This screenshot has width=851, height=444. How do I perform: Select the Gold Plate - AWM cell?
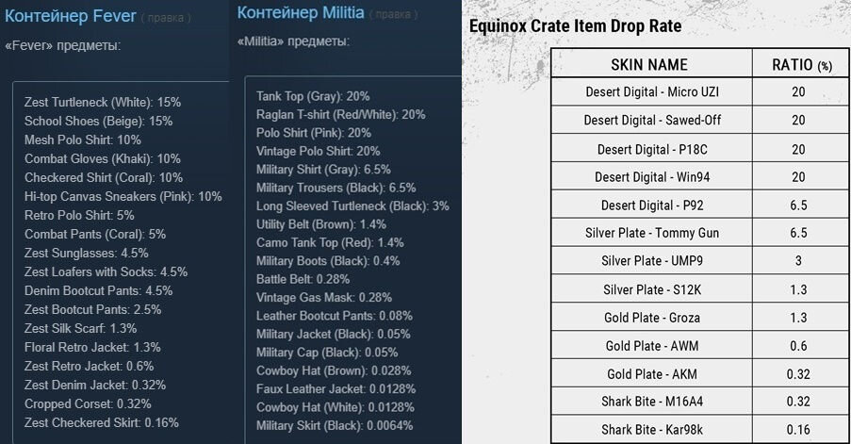pyautogui.click(x=652, y=346)
